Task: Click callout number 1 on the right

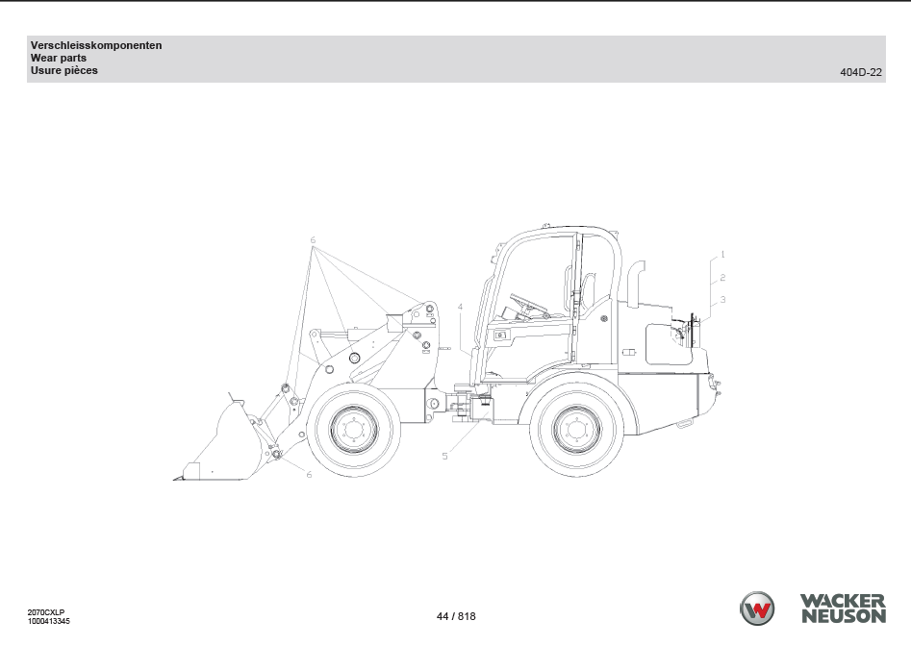Action: pyautogui.click(x=722, y=255)
